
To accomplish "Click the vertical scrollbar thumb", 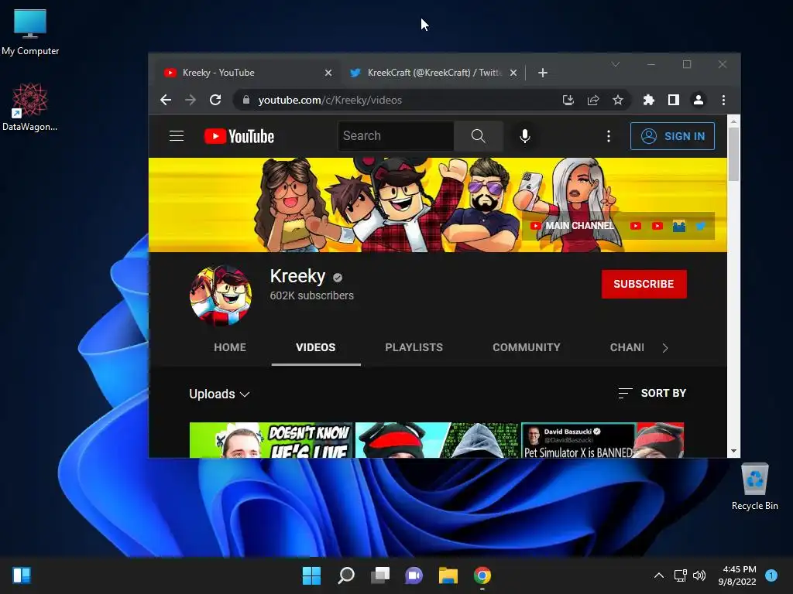I will coord(733,154).
